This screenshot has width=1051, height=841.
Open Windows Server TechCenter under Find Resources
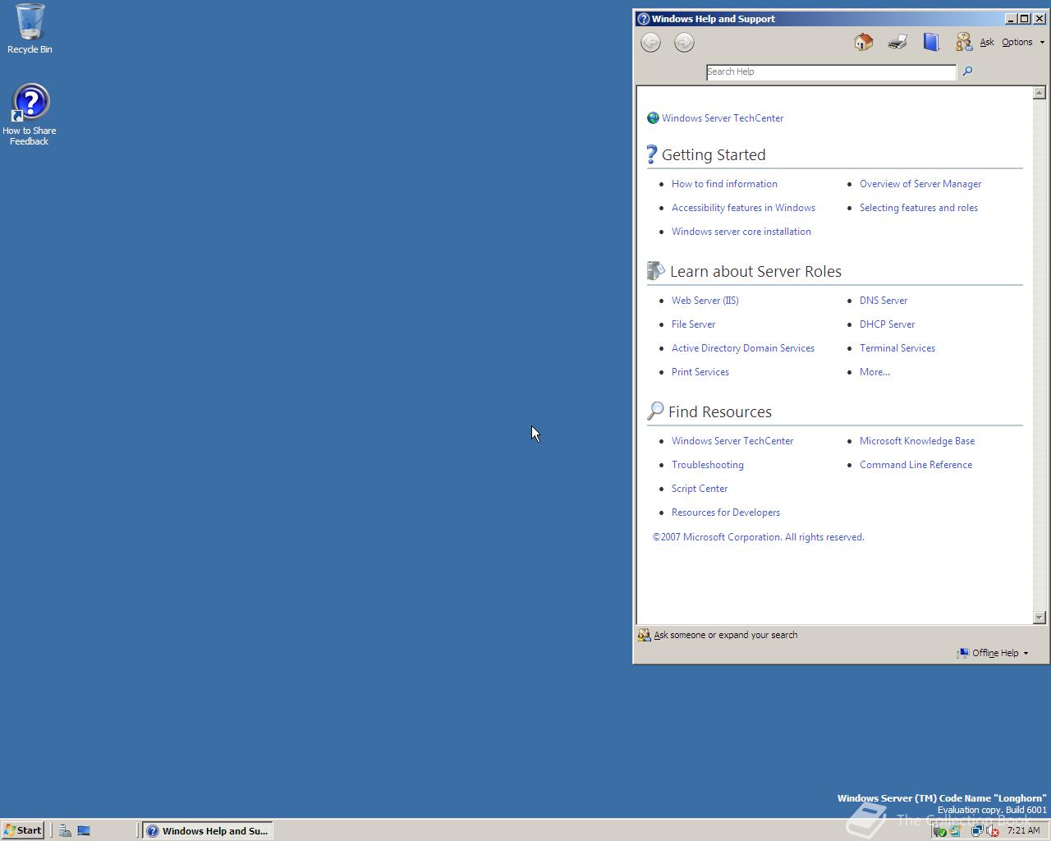pos(732,441)
